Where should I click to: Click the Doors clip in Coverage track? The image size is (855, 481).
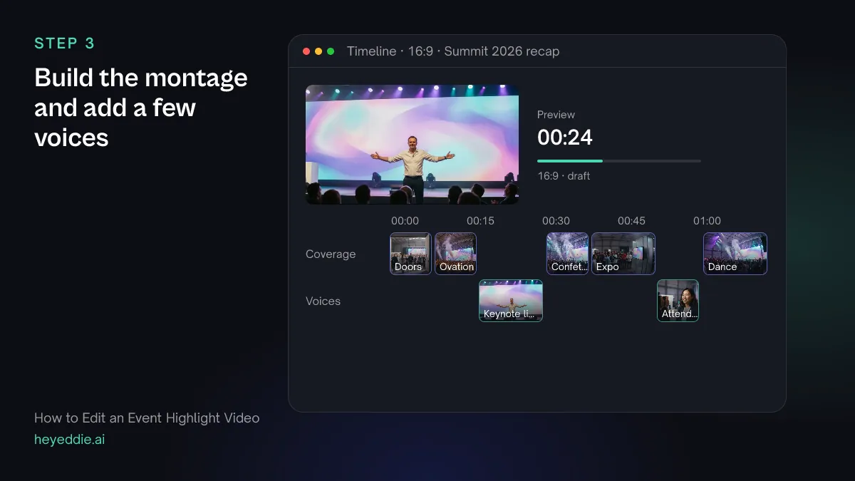click(x=410, y=254)
